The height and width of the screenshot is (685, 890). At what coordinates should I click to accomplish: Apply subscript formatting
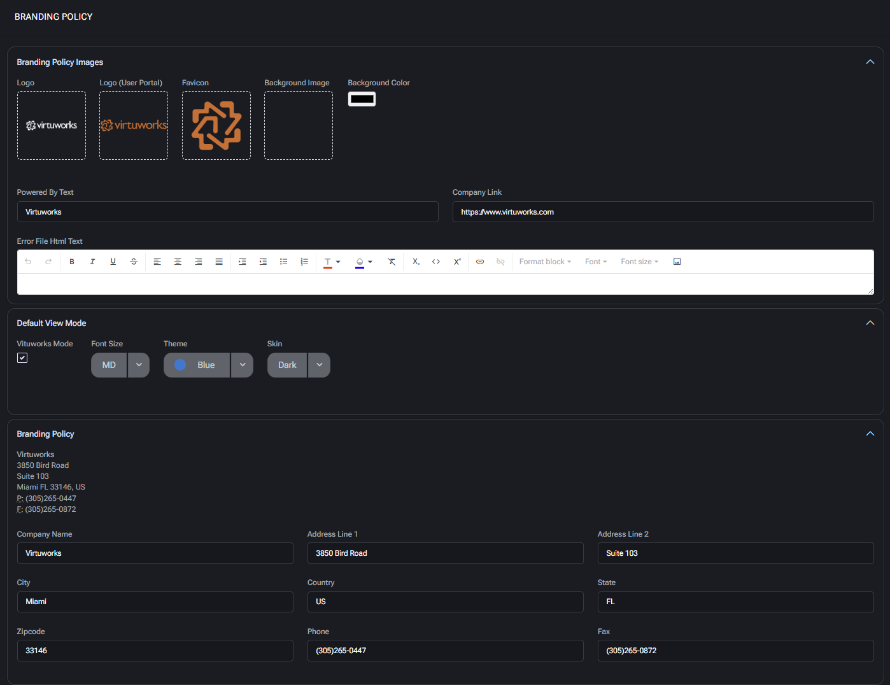pyautogui.click(x=416, y=262)
